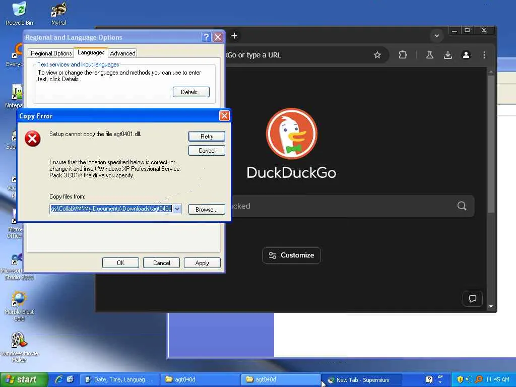Click the Browse... button
The width and height of the screenshot is (516, 387).
[207, 209]
